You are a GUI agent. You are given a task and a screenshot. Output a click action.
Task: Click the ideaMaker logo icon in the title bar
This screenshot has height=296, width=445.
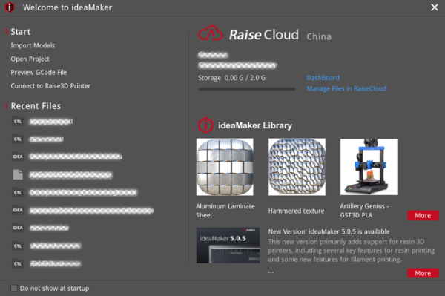click(x=10, y=7)
